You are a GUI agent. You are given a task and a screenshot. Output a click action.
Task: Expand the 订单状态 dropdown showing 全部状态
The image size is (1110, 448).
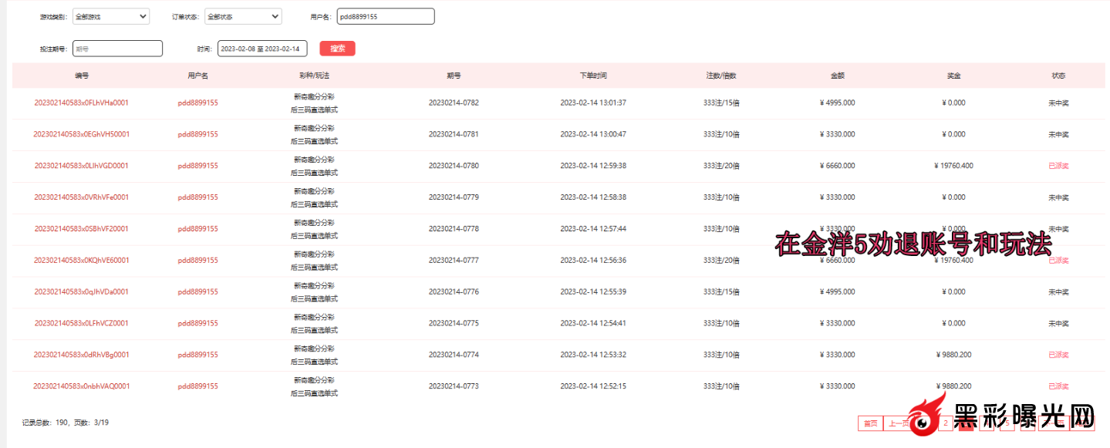242,16
